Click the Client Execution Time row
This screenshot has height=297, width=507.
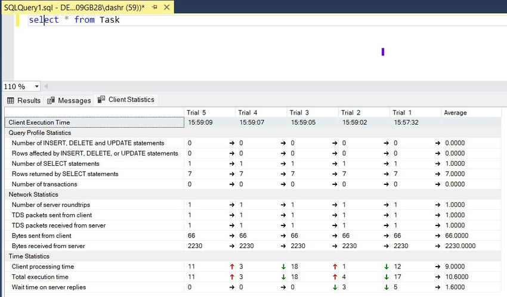tap(39, 122)
